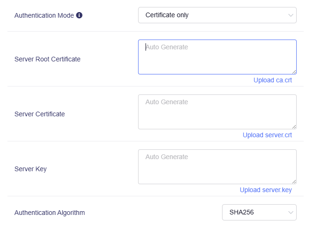
Task: Click the Server Key field's resize handle
Action: point(294,181)
